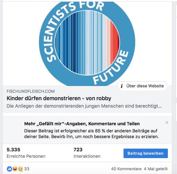Open the Scientists for Future preview image

87,44
